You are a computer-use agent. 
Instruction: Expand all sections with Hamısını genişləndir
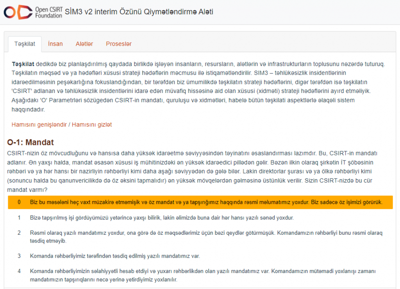click(x=39, y=125)
